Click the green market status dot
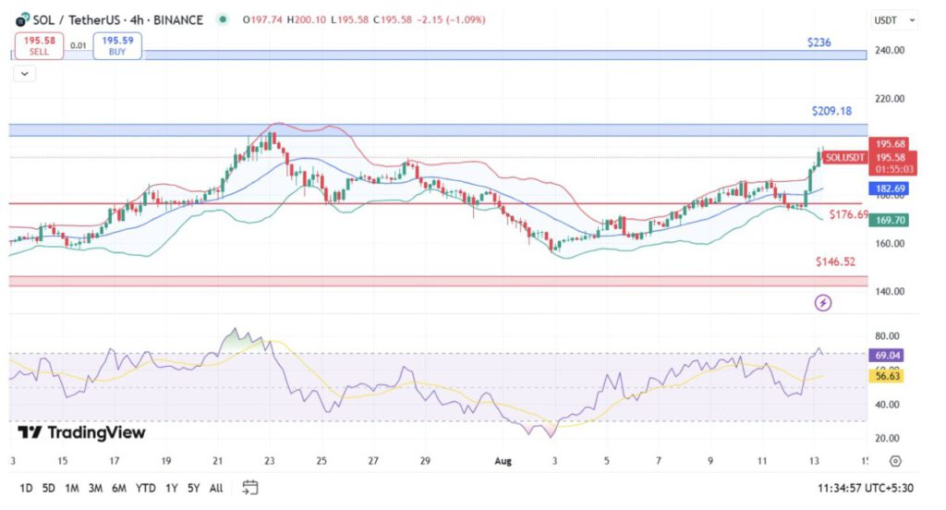The width and height of the screenshot is (946, 510). tap(224, 19)
